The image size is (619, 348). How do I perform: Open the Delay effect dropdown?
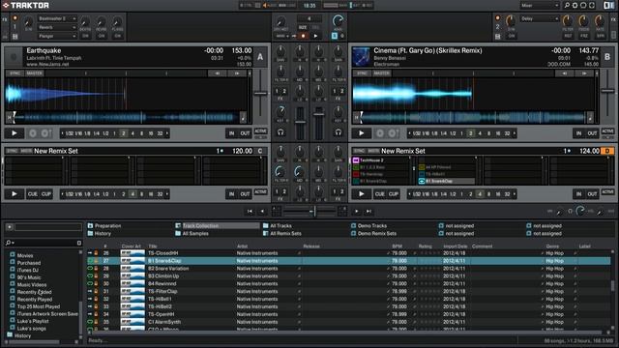pyautogui.click(x=540, y=18)
